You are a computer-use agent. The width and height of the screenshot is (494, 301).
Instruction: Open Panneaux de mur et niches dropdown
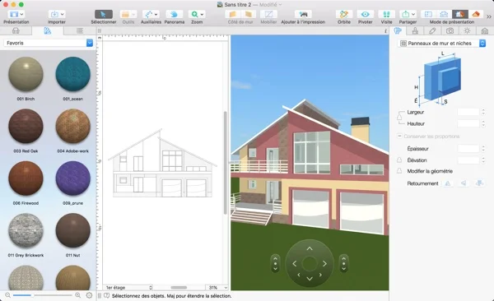441,43
